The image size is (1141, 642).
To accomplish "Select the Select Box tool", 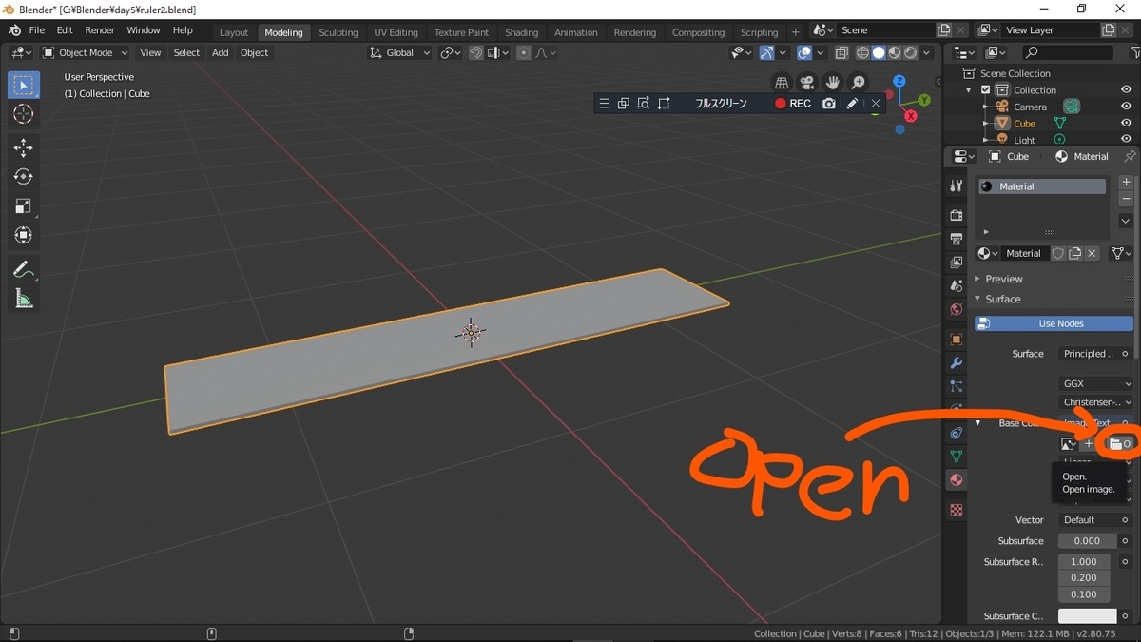I will (x=24, y=85).
